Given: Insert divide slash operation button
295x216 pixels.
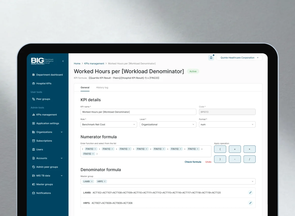Looking at the screenshot, I should pyautogui.click(x=249, y=159).
